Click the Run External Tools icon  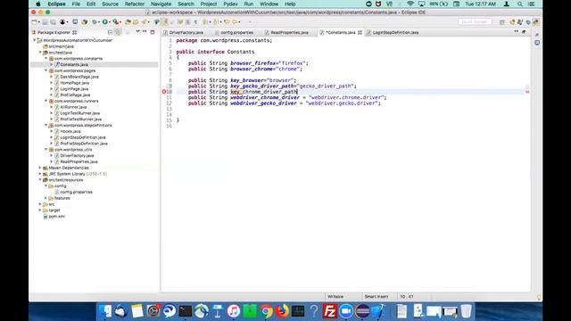pyautogui.click(x=116, y=22)
